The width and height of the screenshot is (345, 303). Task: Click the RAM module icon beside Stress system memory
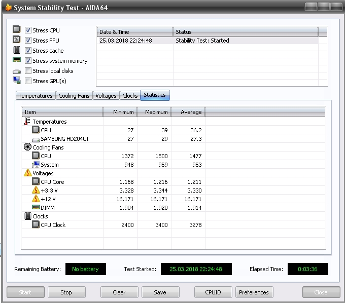click(x=17, y=60)
